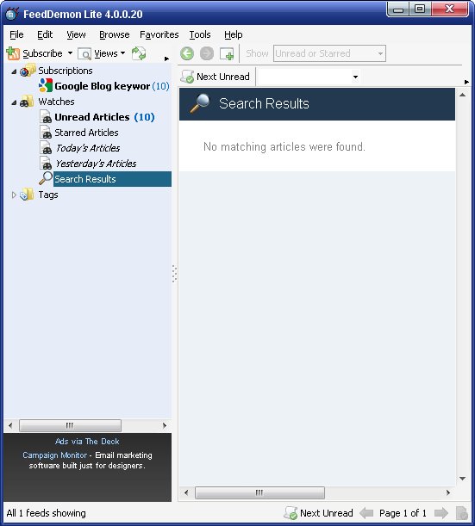This screenshot has height=526, width=475.
Task: Go to next page arrow
Action: pos(441,513)
